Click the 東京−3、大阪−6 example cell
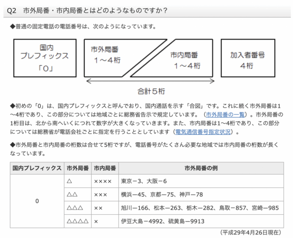293x238 pixels. click(x=144, y=181)
